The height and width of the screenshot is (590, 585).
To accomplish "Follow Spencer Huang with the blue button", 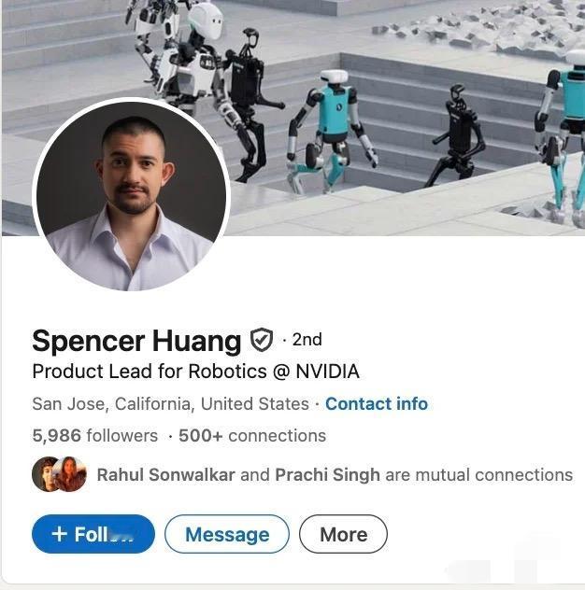I will (x=93, y=534).
